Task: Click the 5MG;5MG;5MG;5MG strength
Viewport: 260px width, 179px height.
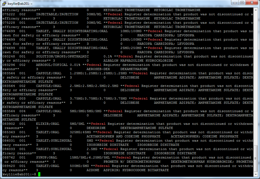Action: click(x=85, y=111)
